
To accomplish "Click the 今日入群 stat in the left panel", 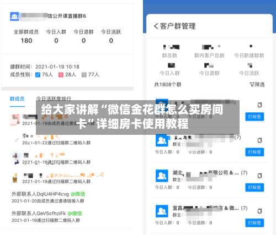I will 56,36.
